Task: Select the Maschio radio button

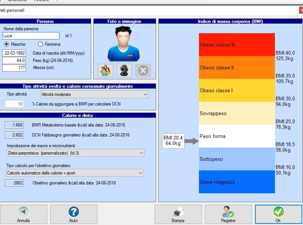Action: coord(7,44)
